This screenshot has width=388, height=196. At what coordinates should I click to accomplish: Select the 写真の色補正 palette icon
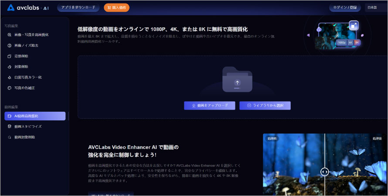[10, 88]
